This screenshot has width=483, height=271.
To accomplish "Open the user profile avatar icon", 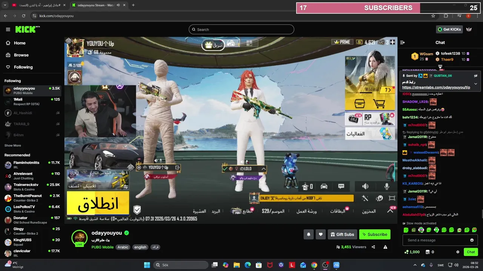I will click(x=469, y=29).
